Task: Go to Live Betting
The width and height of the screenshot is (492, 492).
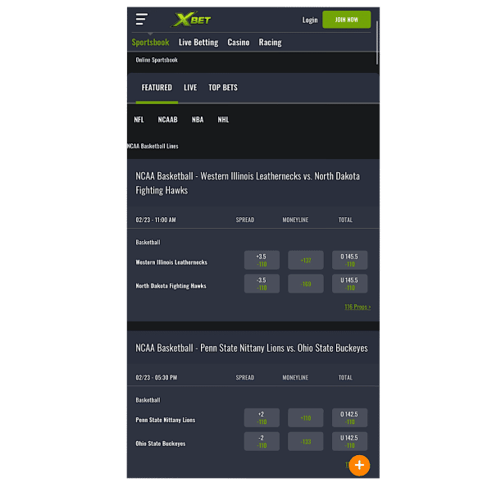Action: tap(198, 42)
